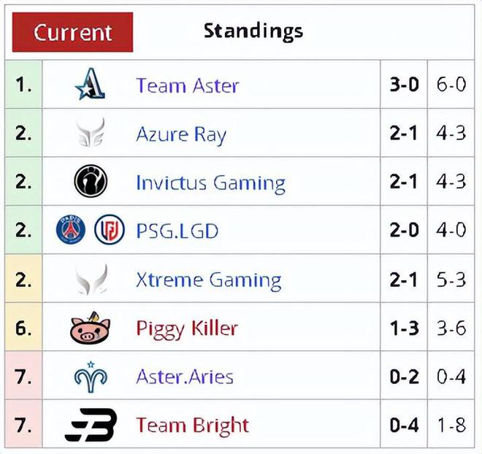
Task: Click Team Aster's 3-0 series score
Action: [x=405, y=85]
